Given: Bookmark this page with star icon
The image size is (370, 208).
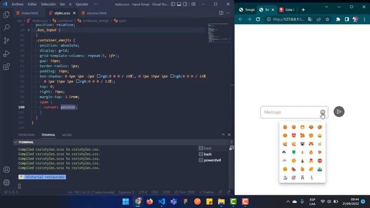Looking at the screenshot, I should click(327, 19).
